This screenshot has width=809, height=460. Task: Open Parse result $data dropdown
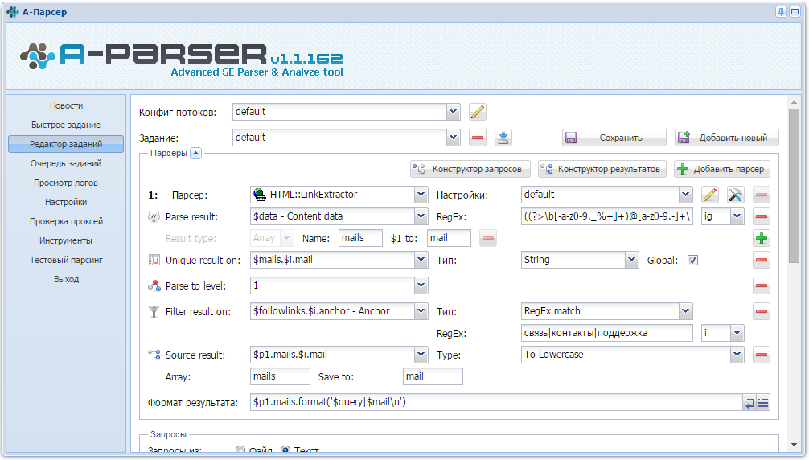(421, 216)
